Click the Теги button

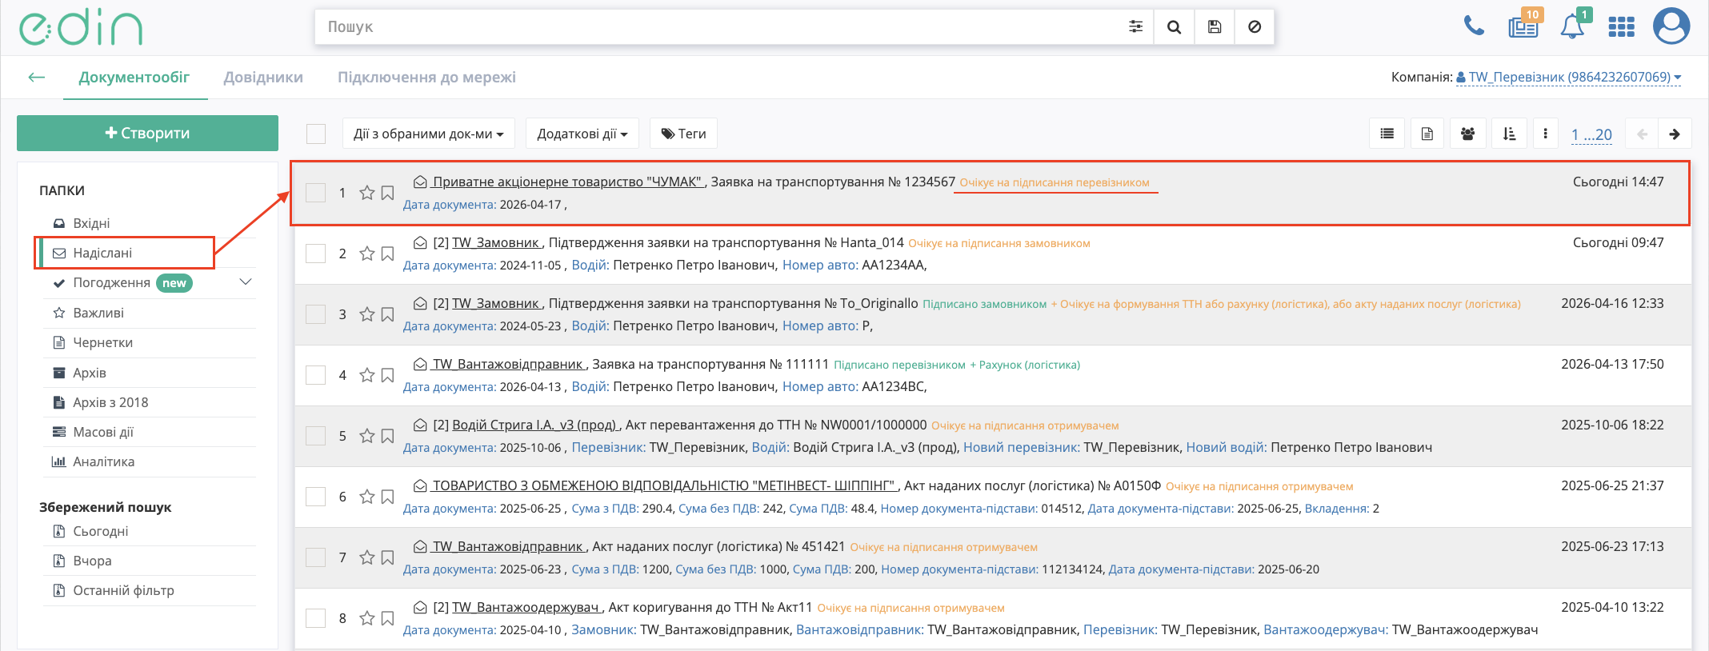pyautogui.click(x=683, y=134)
